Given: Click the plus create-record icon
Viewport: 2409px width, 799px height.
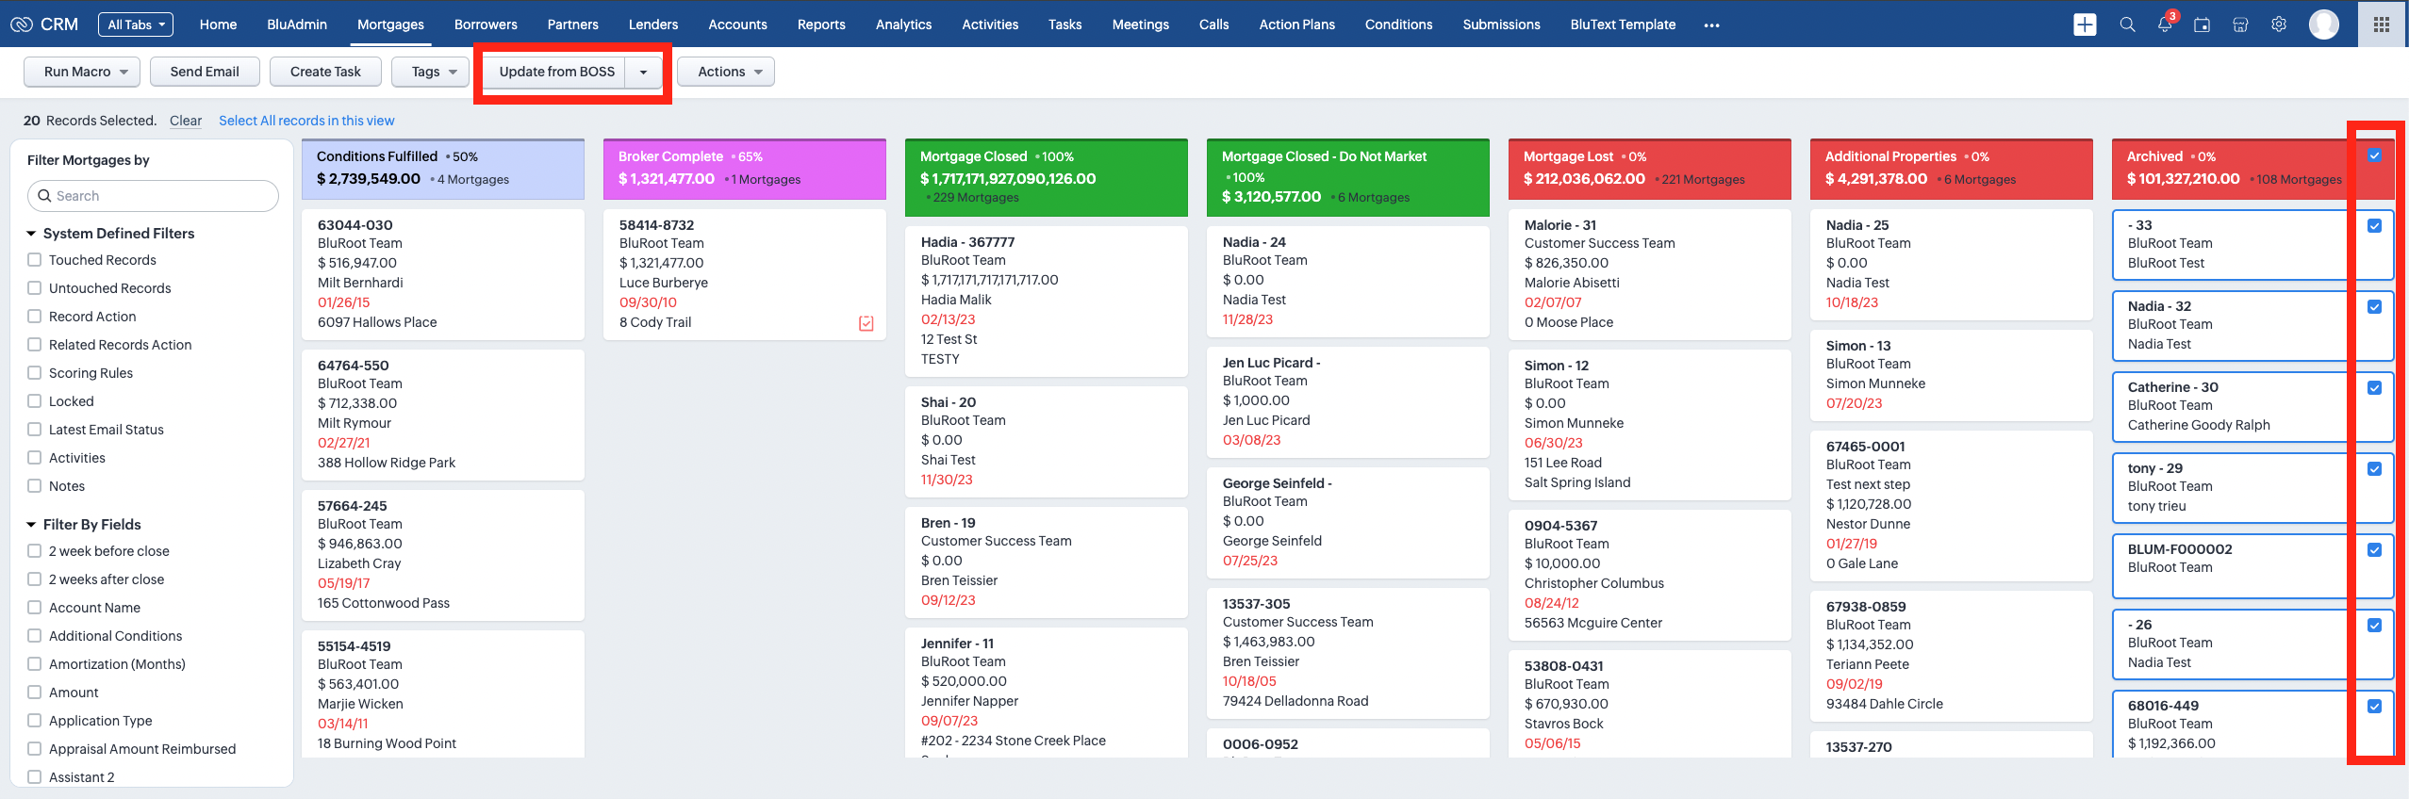Looking at the screenshot, I should 2085,24.
